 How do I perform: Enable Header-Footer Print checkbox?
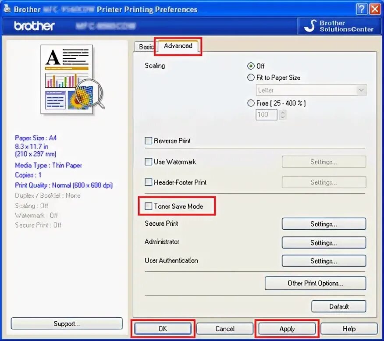click(149, 182)
